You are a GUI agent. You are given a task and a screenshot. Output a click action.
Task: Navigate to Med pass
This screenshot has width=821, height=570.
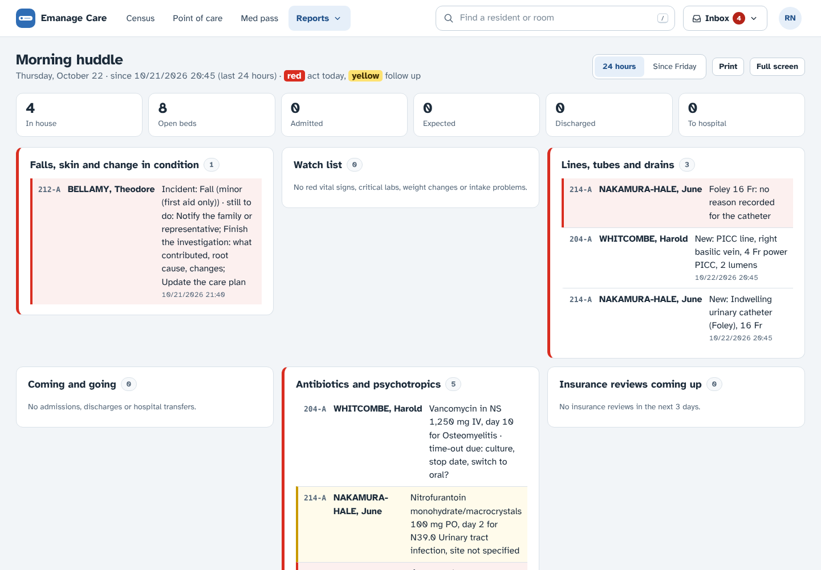(259, 18)
